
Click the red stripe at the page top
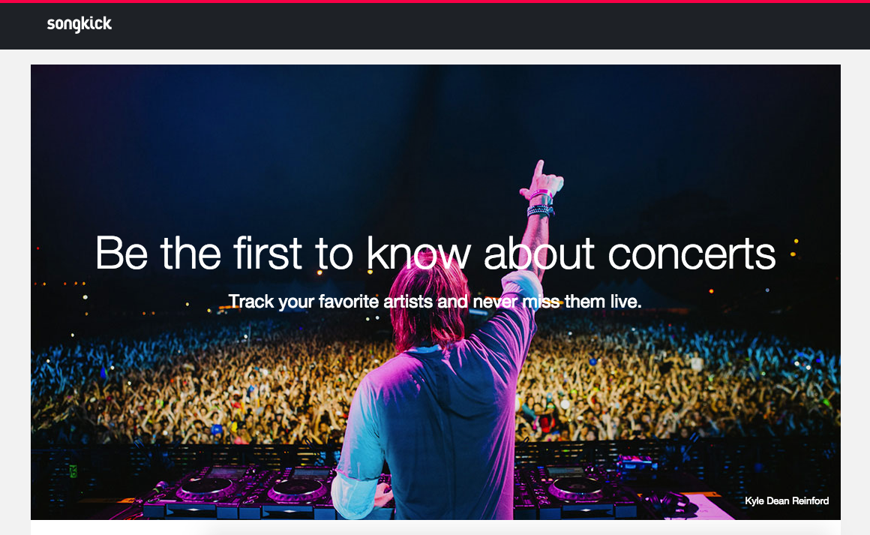point(435,2)
